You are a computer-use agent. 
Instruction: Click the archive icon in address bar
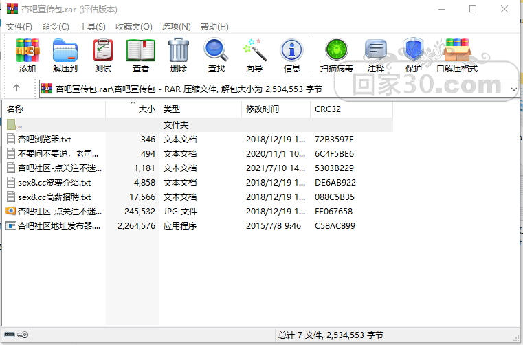[47, 89]
